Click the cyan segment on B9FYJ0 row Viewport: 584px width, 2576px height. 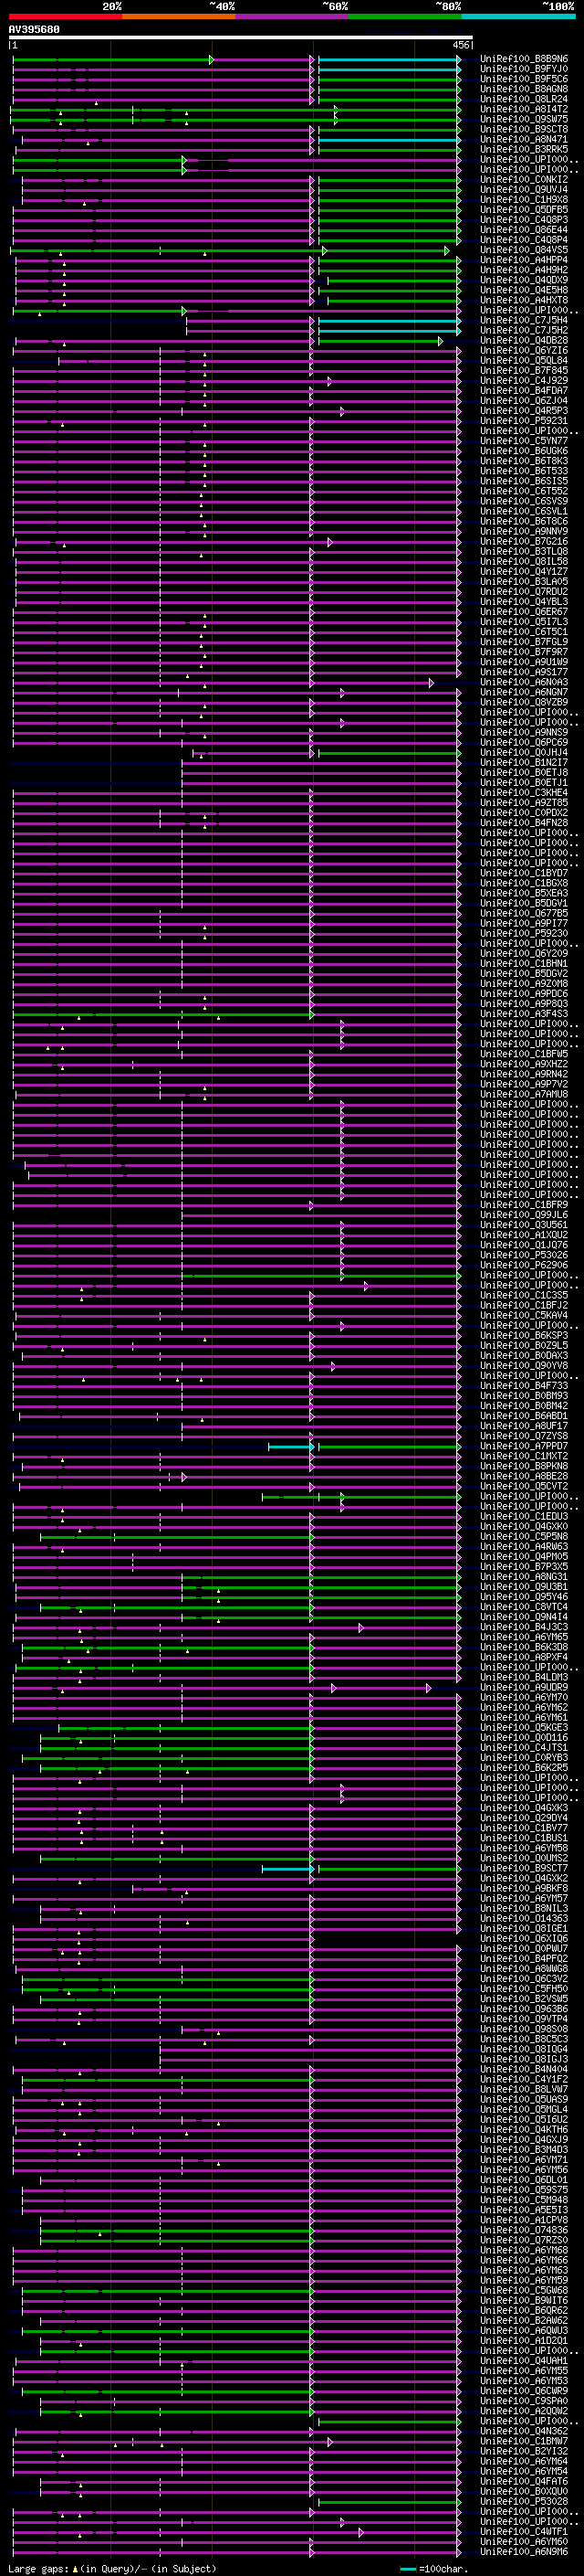click(x=389, y=70)
